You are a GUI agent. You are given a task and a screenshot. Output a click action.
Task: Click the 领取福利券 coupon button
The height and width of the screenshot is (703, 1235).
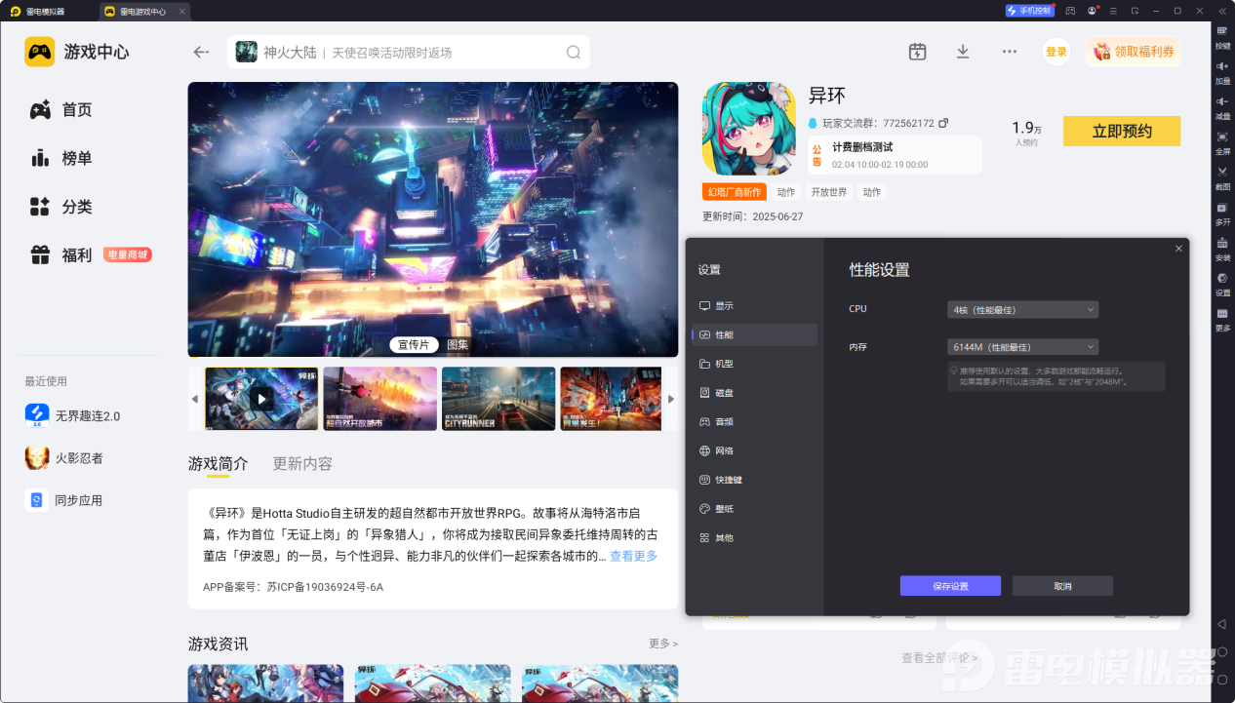[1134, 52]
